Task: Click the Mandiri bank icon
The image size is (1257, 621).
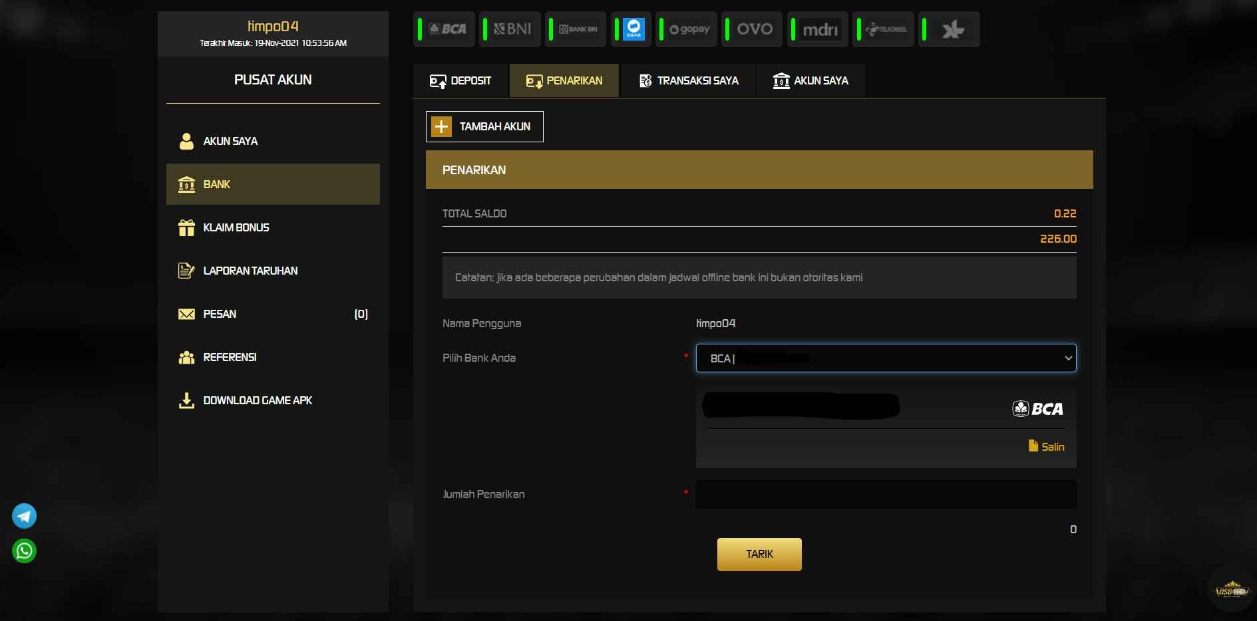Action: [817, 29]
